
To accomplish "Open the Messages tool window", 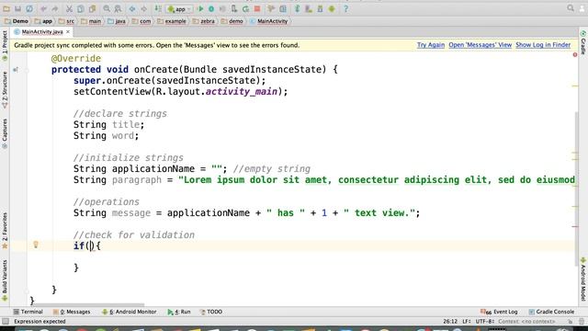I will pos(72,312).
